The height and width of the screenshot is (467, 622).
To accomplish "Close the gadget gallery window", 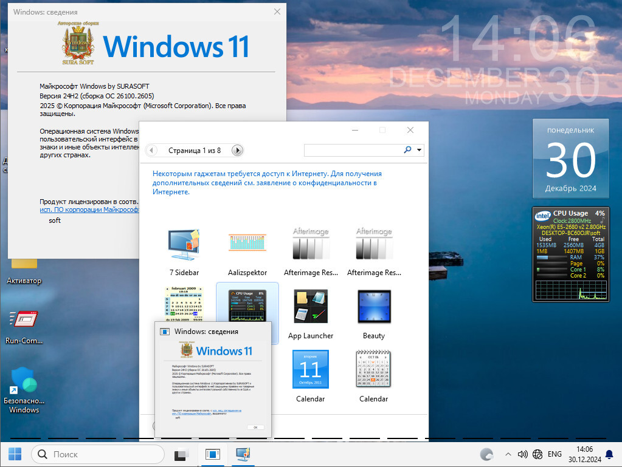I will [410, 130].
